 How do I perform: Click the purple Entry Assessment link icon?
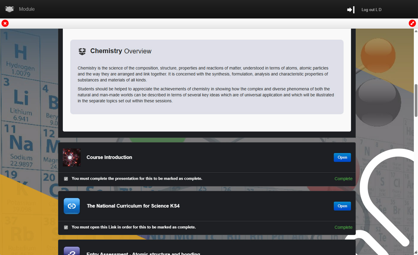[x=72, y=251]
